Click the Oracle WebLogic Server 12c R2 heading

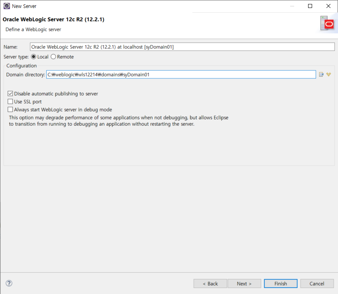tap(53, 19)
